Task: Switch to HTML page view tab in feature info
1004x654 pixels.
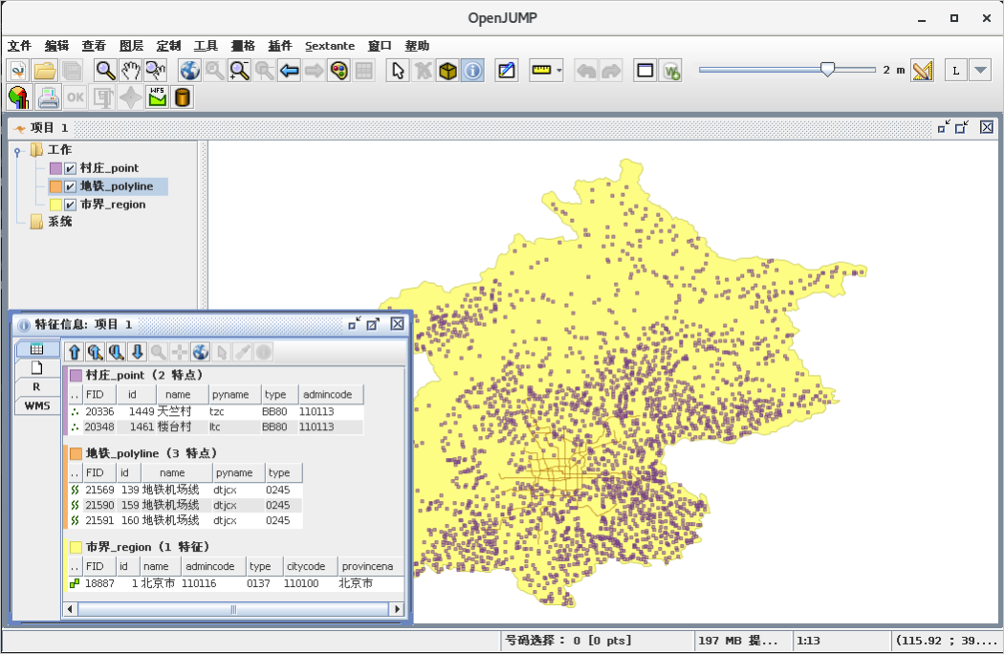Action: pos(37,368)
